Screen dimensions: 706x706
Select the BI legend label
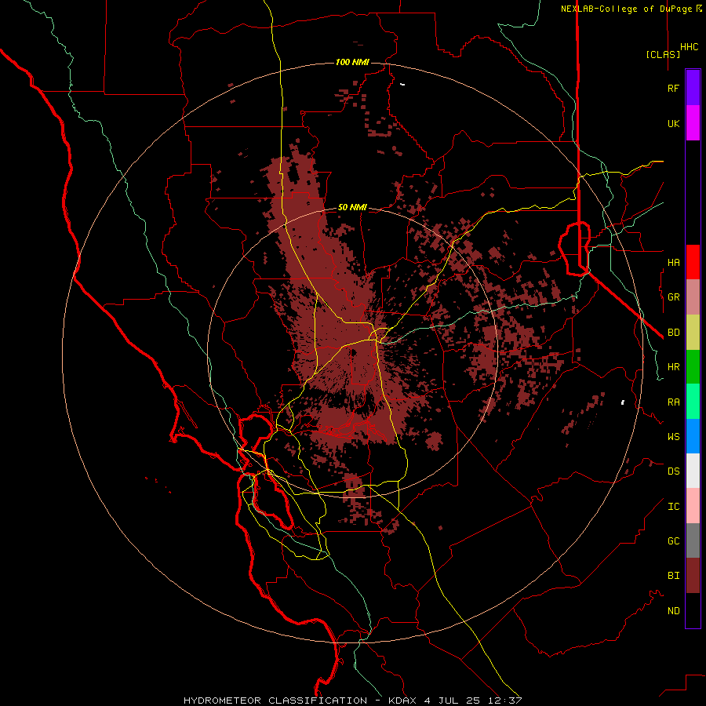[673, 576]
